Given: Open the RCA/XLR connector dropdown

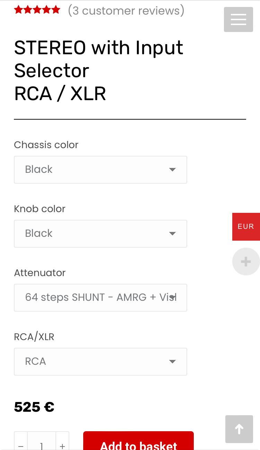Looking at the screenshot, I should [x=101, y=362].
